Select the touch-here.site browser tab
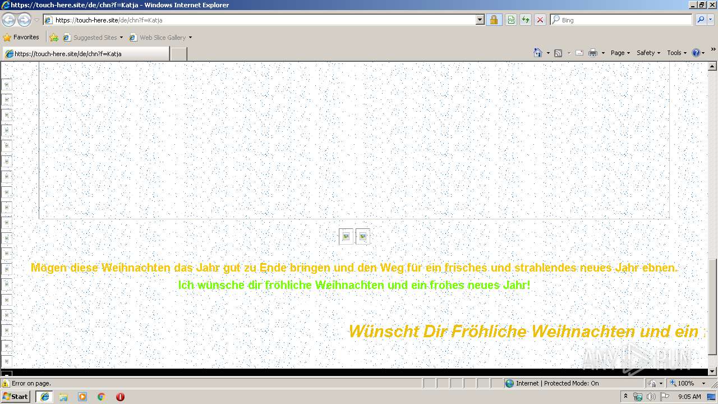 85,53
